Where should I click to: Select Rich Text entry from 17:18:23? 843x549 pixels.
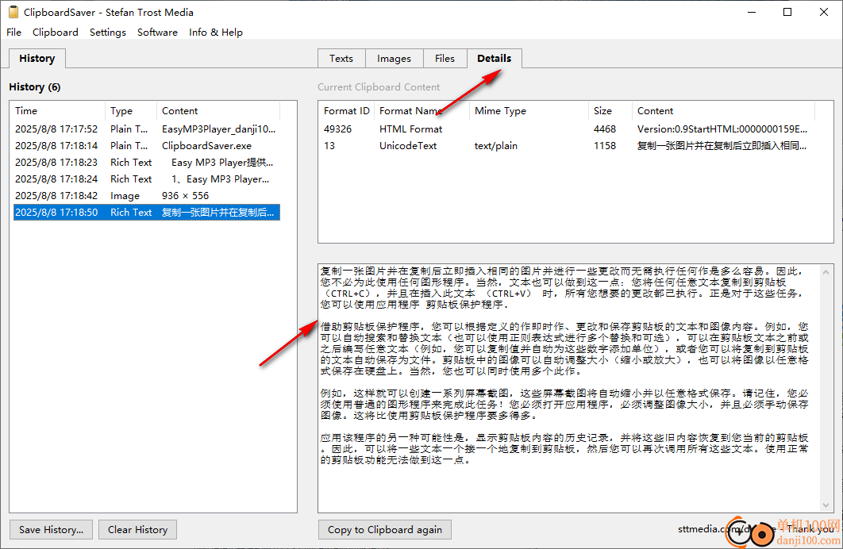click(146, 162)
